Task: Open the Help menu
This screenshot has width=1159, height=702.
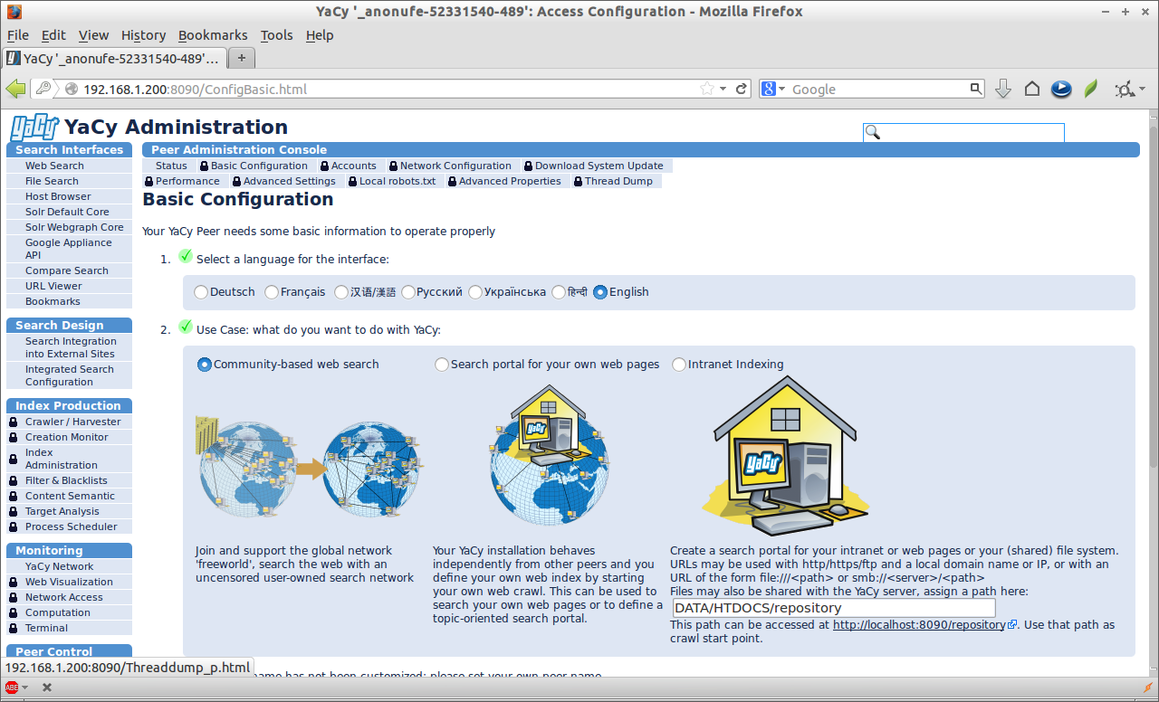Action: point(320,35)
